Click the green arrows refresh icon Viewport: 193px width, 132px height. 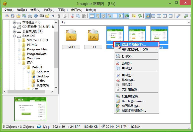pyautogui.click(x=140, y=16)
